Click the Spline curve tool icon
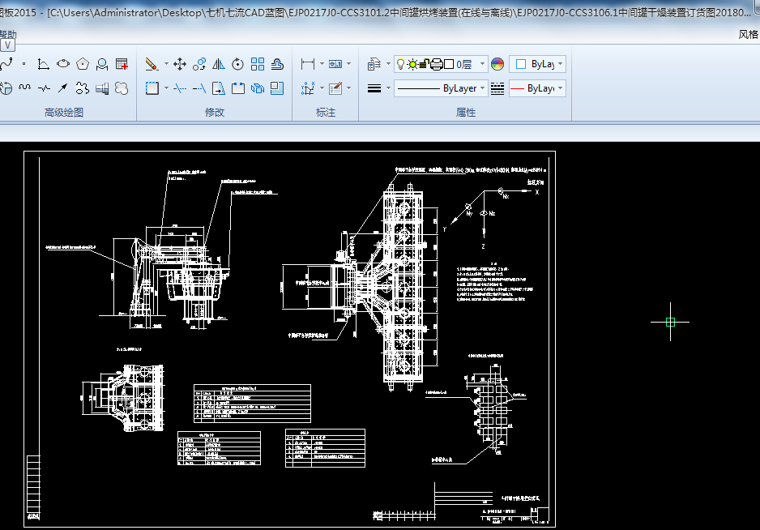Image resolution: width=760 pixels, height=530 pixels. (x=6, y=64)
